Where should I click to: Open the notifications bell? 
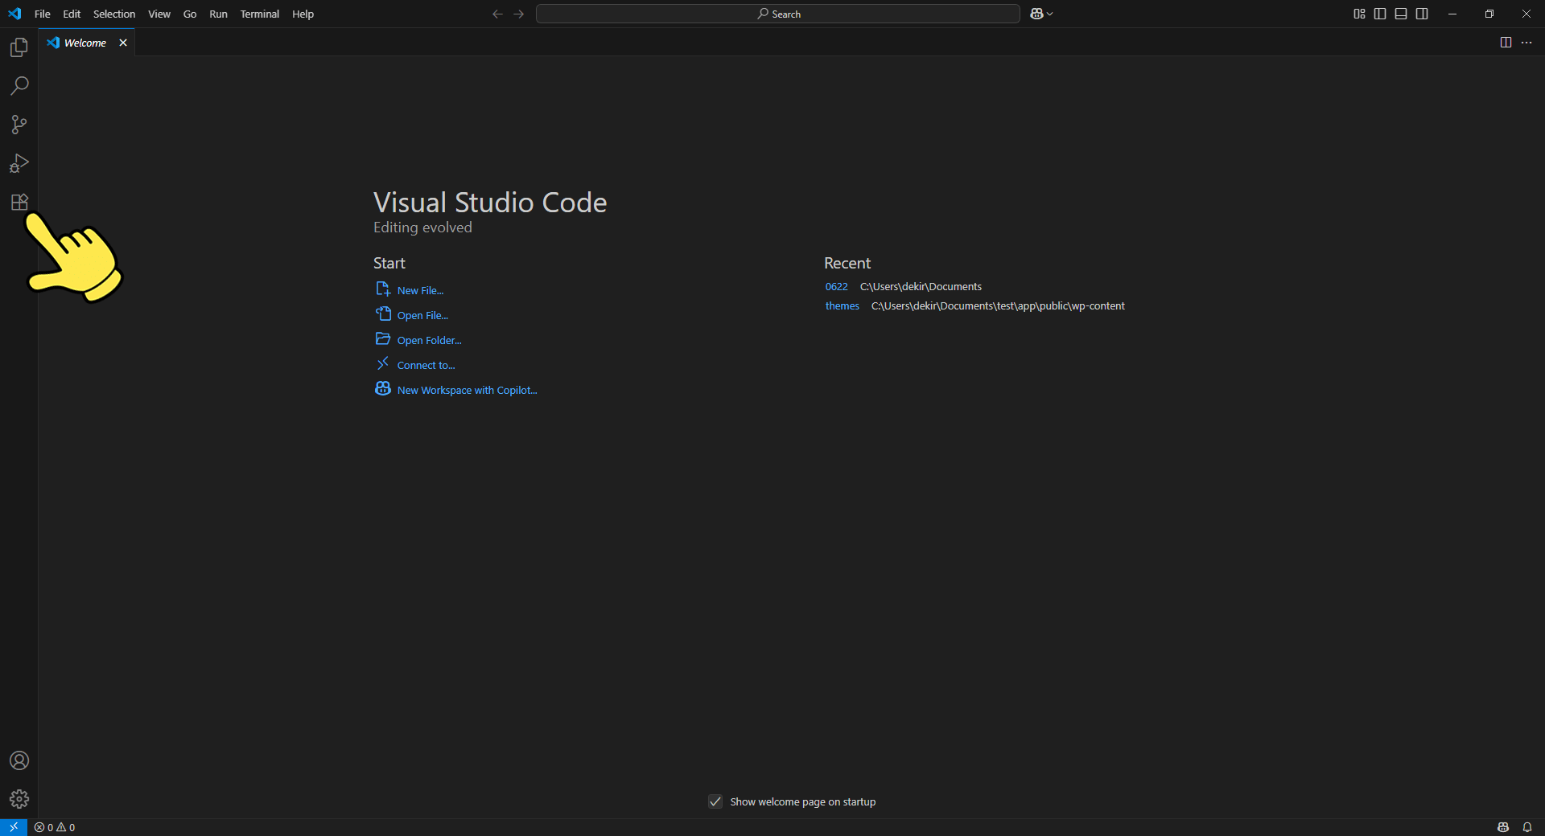tap(1527, 827)
